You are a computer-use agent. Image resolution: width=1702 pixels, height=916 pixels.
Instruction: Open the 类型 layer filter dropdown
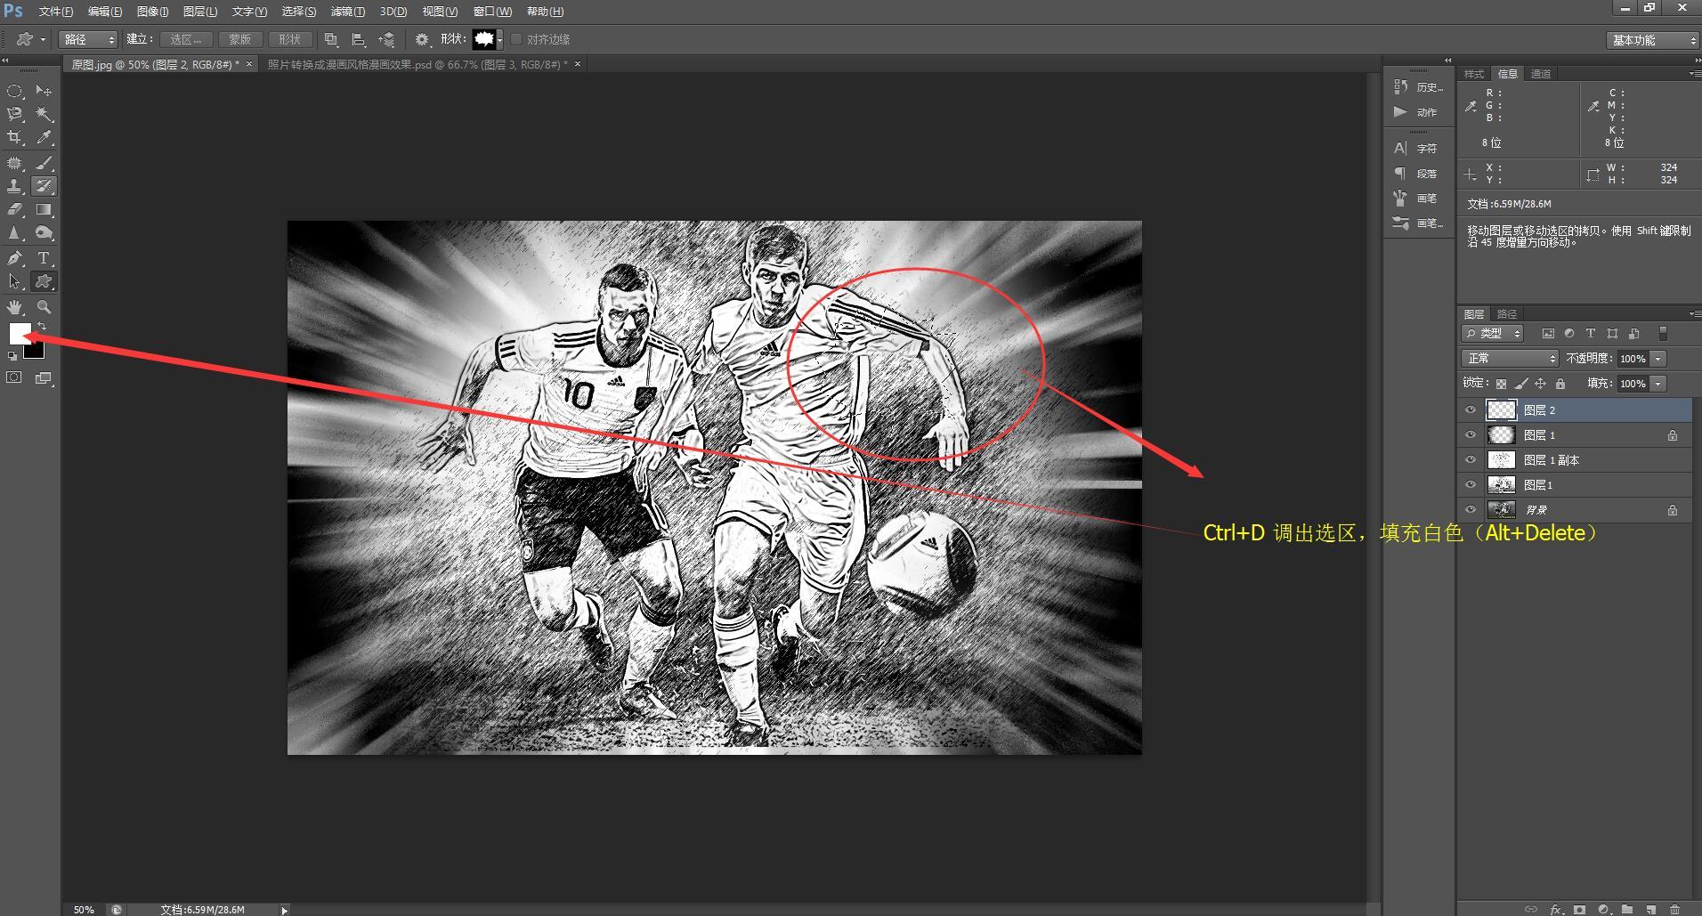[x=1493, y=334]
